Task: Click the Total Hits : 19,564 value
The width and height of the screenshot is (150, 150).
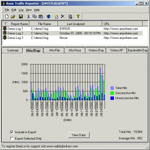Action: 130,132
